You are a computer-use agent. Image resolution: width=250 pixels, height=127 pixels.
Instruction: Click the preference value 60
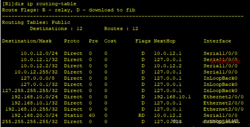92,115
